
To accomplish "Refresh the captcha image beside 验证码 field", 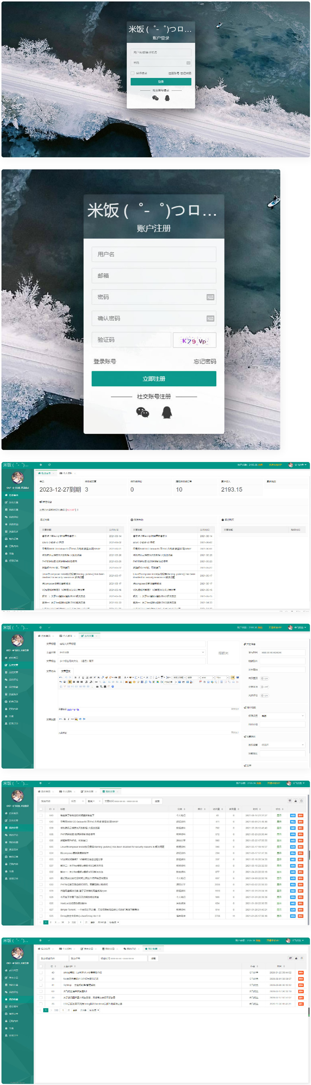I will [194, 340].
